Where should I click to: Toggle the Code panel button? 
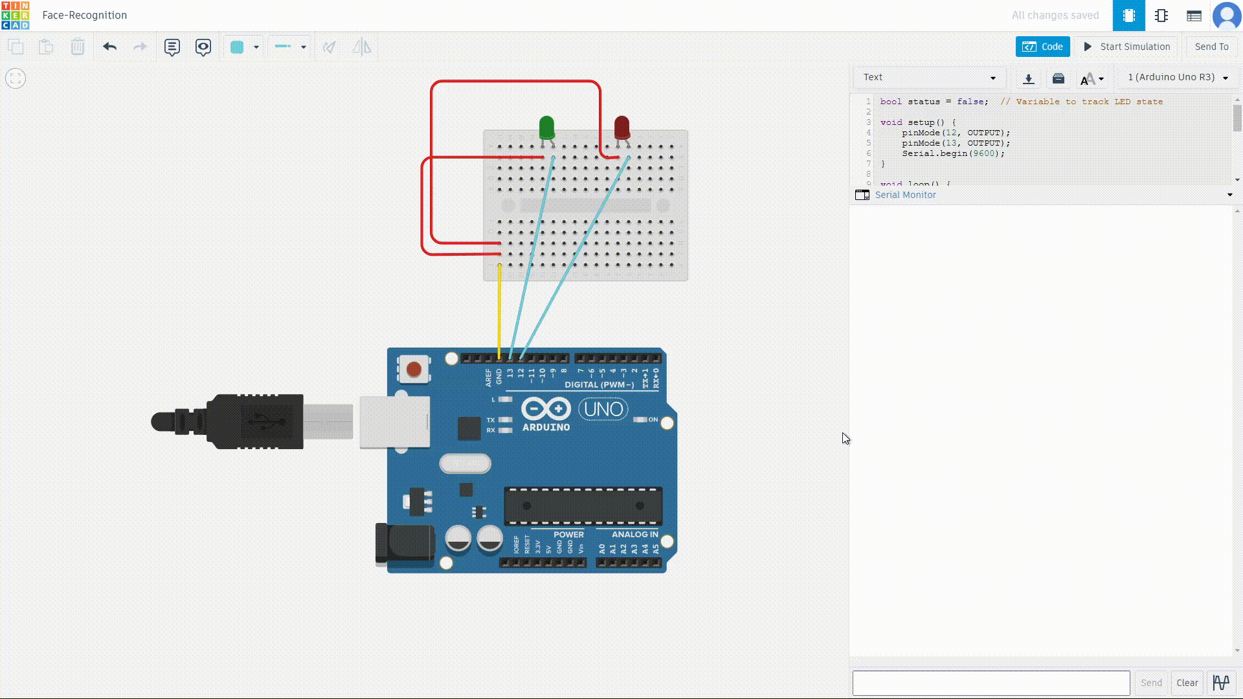(1042, 47)
